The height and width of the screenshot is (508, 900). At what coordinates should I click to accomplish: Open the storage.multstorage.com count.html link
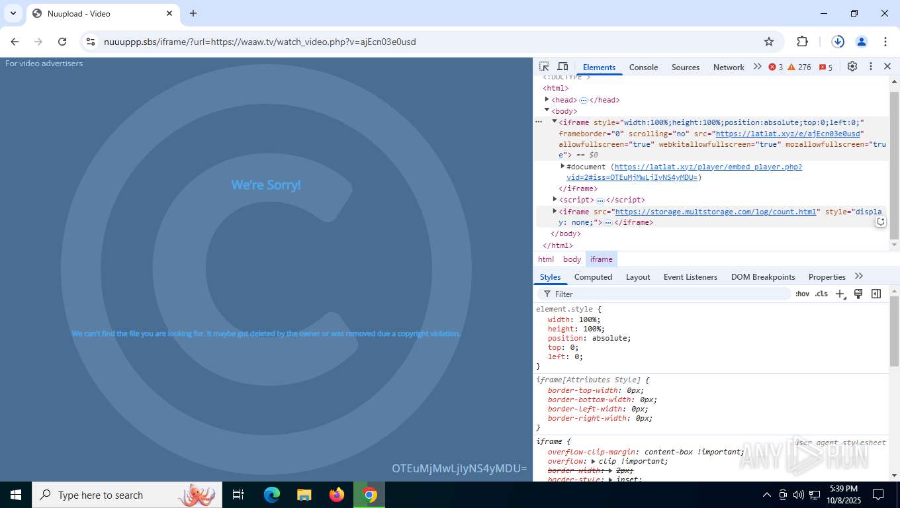pyautogui.click(x=715, y=212)
